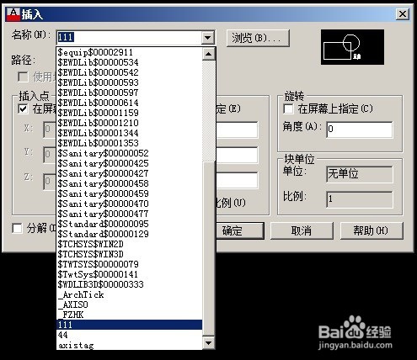This screenshot has width=417, height=360.
Task: Select $EWDLib$00000534 in the list
Action: click(x=129, y=62)
